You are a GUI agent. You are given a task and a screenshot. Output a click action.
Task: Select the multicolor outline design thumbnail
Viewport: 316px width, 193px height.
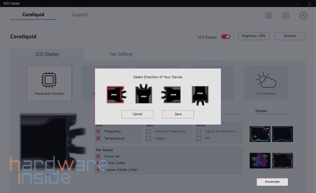pyautogui.click(x=260, y=134)
